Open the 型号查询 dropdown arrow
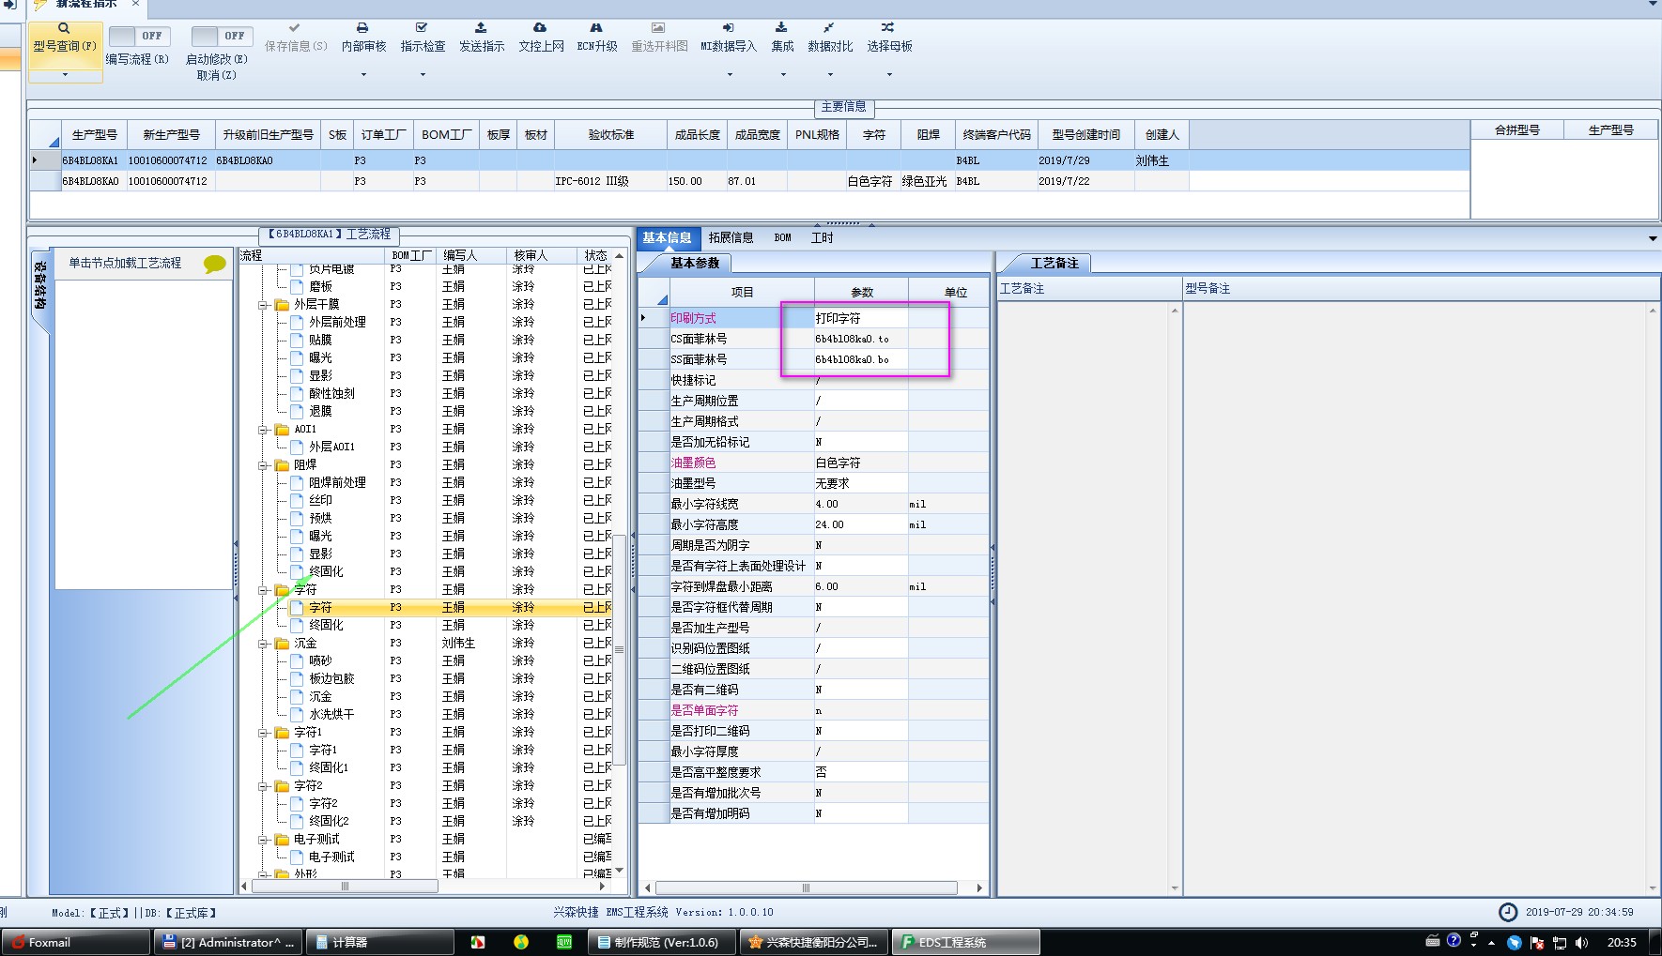Image resolution: width=1662 pixels, height=956 pixels. [x=65, y=74]
